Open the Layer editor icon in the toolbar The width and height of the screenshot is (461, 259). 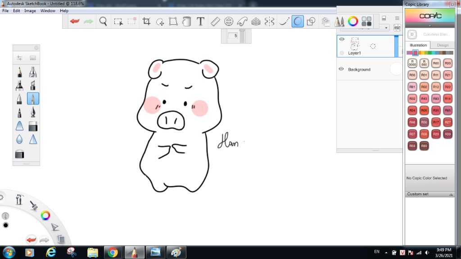tap(325, 22)
